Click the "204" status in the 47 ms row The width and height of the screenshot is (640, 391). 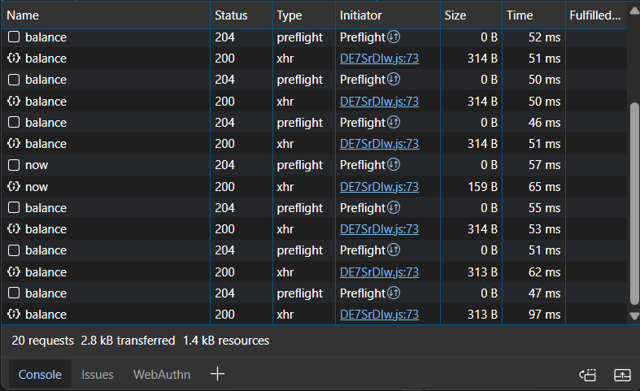point(225,293)
